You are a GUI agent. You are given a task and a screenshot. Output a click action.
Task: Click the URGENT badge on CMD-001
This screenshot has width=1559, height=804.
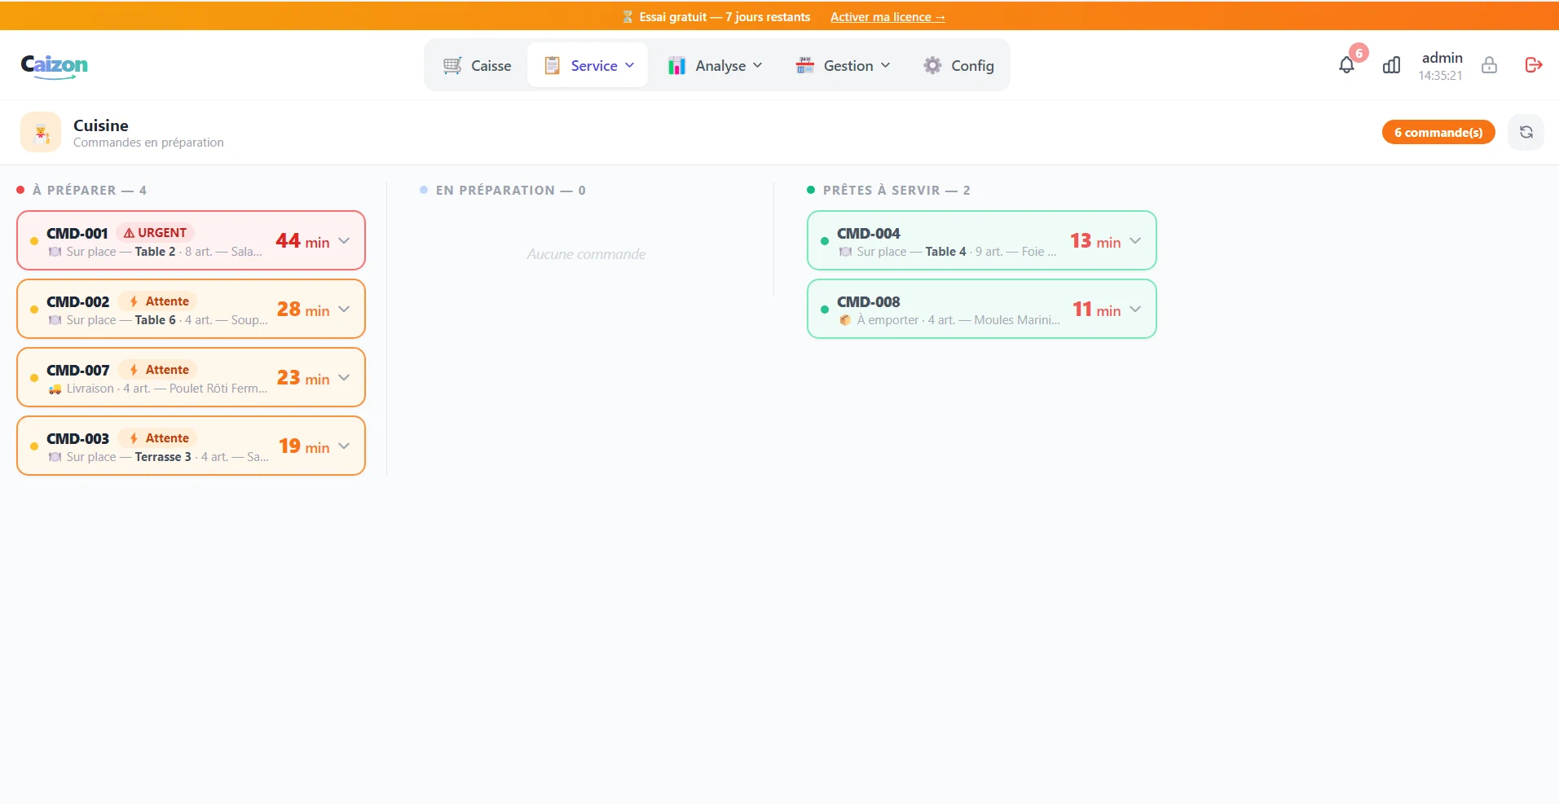(155, 233)
